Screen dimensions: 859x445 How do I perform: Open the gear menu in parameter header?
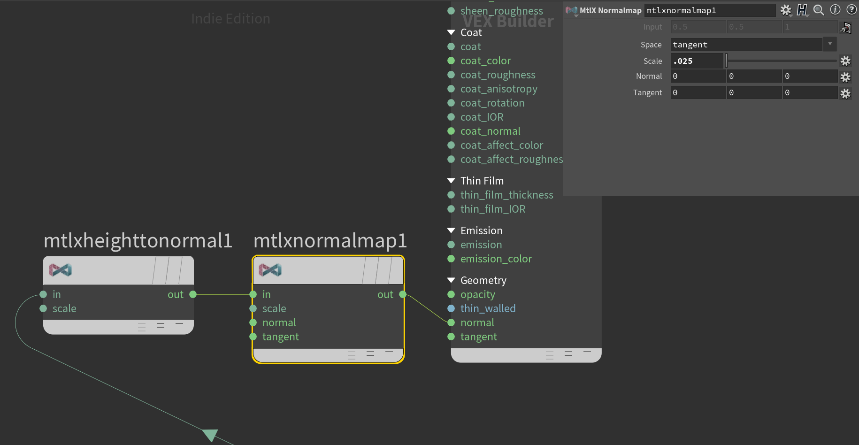[x=785, y=10]
